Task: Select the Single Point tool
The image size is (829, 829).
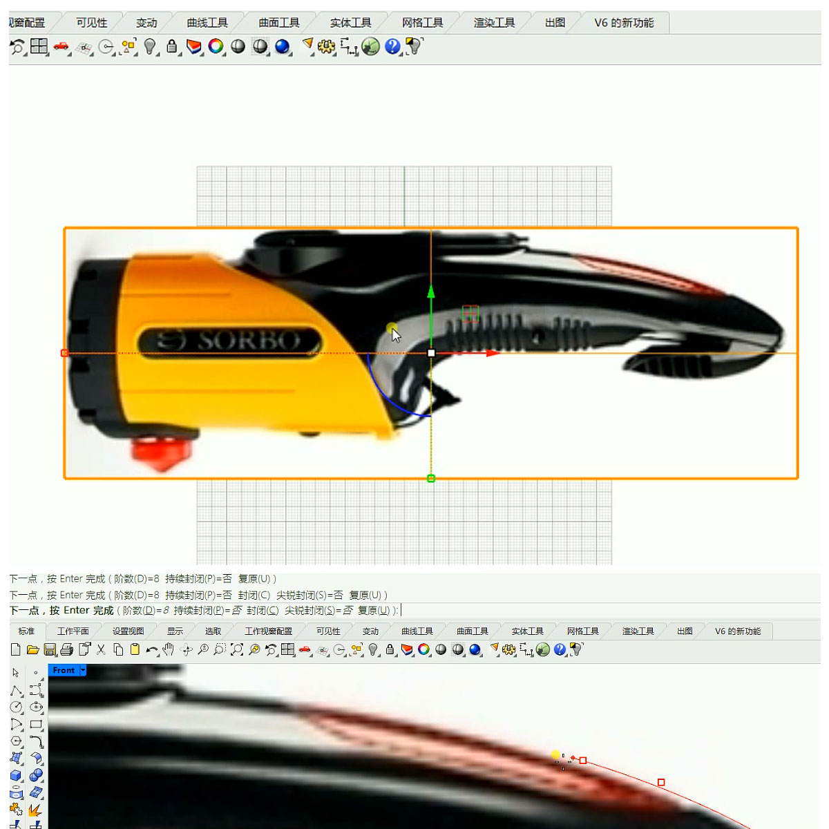Action: tap(36, 673)
